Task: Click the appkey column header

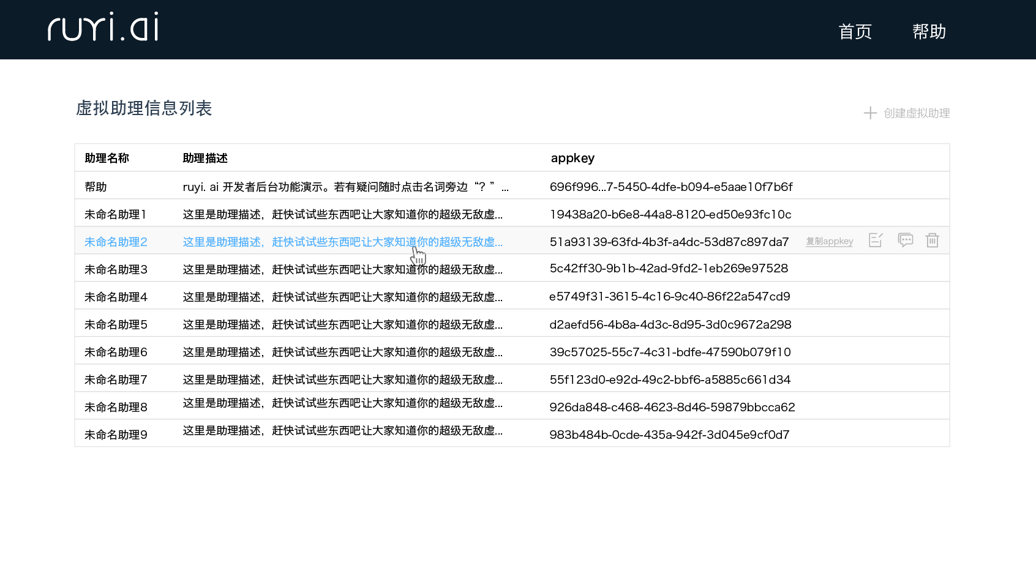Action: (x=572, y=158)
